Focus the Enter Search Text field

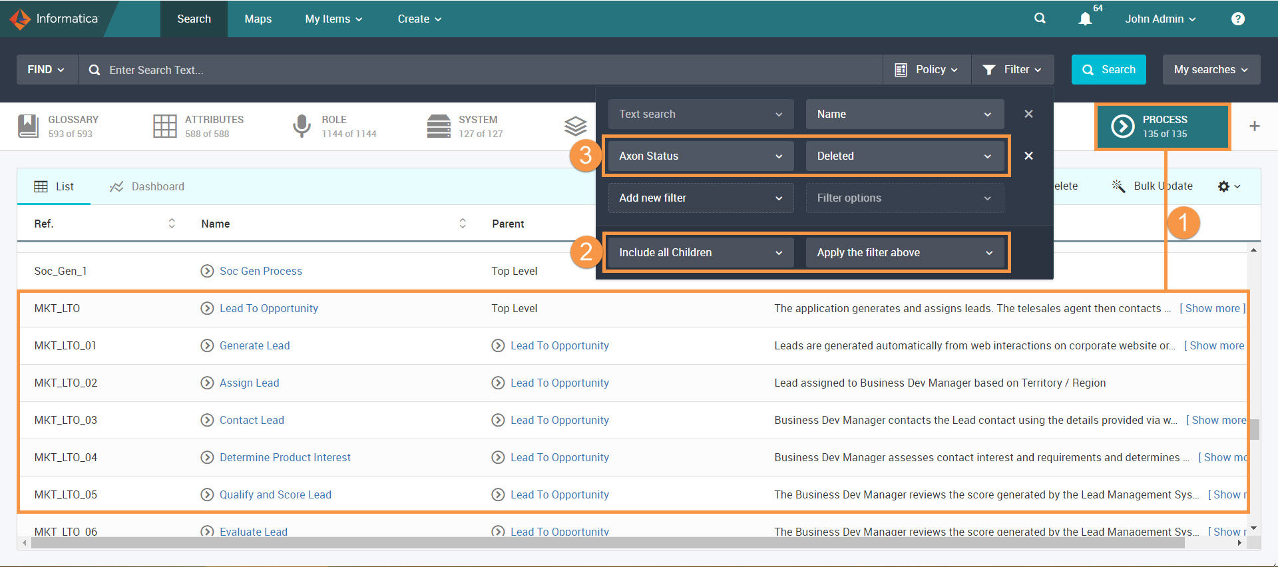[x=480, y=69]
